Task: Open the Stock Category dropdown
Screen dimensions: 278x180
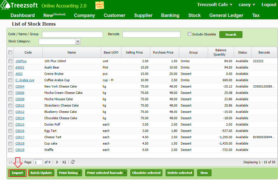Action: 77,41
